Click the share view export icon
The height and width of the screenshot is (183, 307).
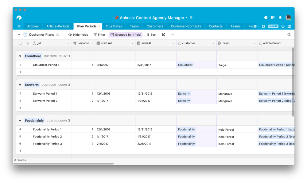pos(164,34)
